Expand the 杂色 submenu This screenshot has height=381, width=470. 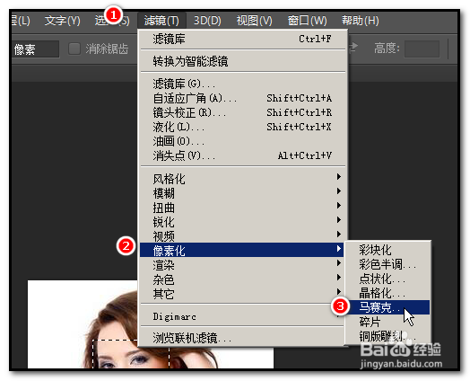pos(242,279)
